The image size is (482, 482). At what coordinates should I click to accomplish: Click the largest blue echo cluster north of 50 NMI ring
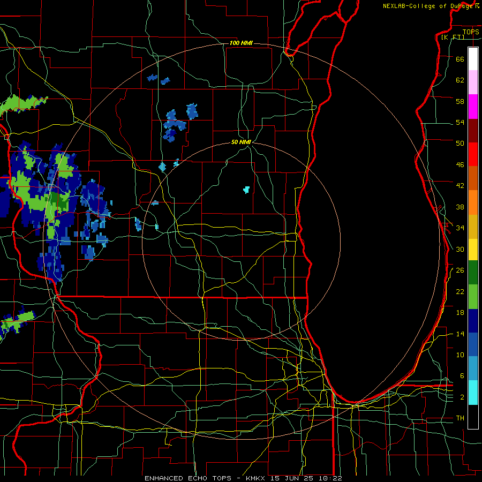click(x=174, y=125)
